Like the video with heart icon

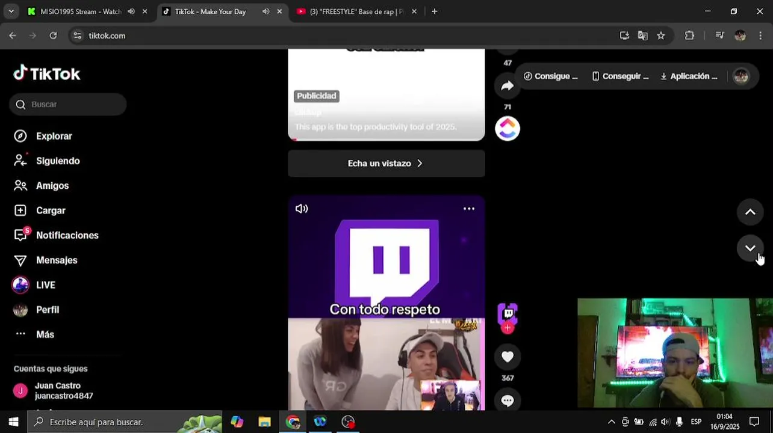coord(508,357)
